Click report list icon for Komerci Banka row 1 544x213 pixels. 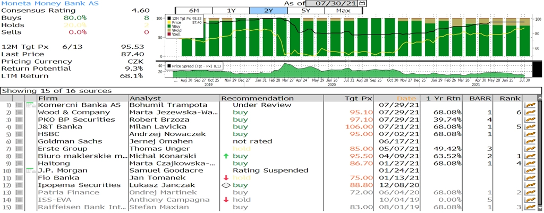(19, 105)
